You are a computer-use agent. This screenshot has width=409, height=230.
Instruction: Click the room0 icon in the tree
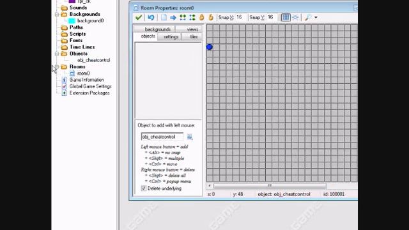pyautogui.click(x=72, y=73)
